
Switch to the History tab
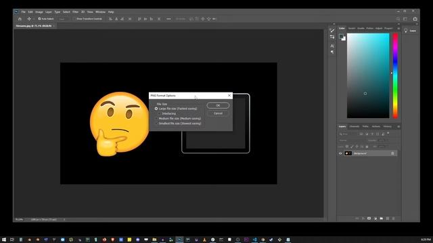pos(388,126)
